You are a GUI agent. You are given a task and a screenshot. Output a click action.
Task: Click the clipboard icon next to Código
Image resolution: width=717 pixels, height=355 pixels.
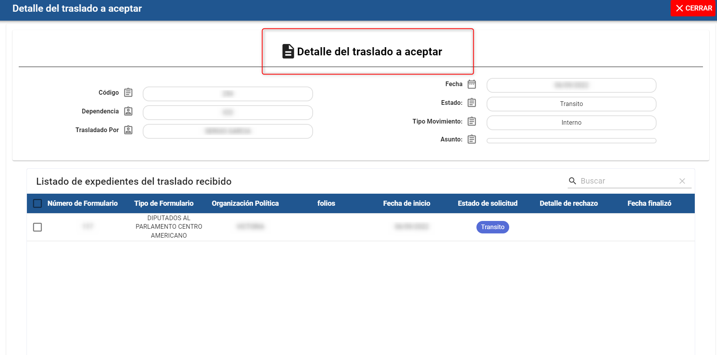[x=128, y=93]
